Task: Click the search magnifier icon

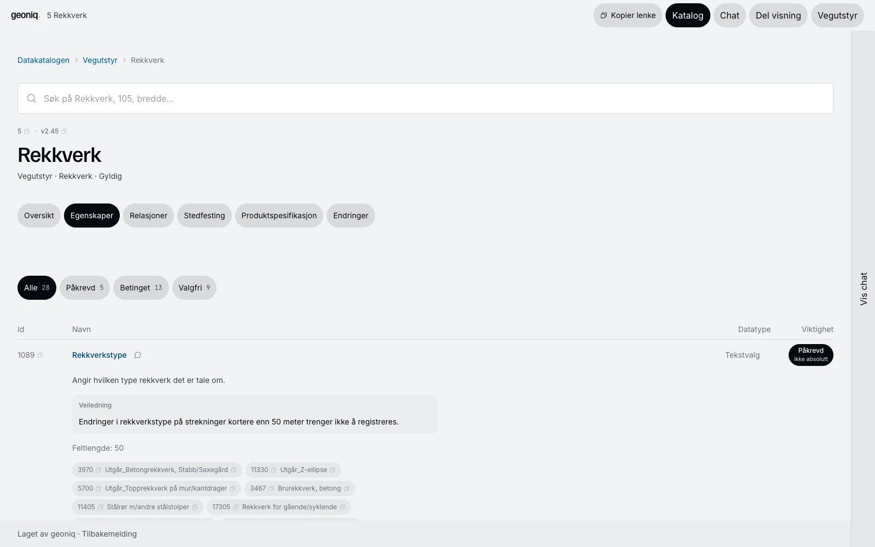Action: click(32, 98)
